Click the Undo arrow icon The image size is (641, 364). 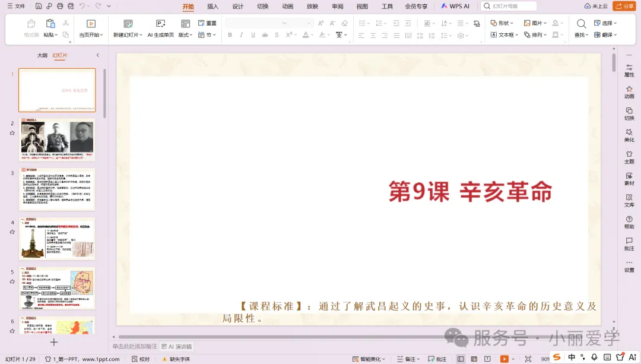pyautogui.click(x=82, y=6)
